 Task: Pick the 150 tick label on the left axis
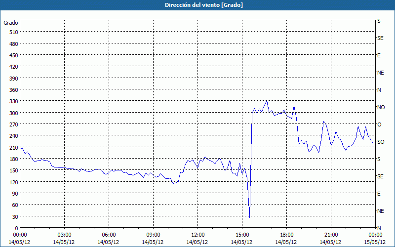(x=14, y=170)
